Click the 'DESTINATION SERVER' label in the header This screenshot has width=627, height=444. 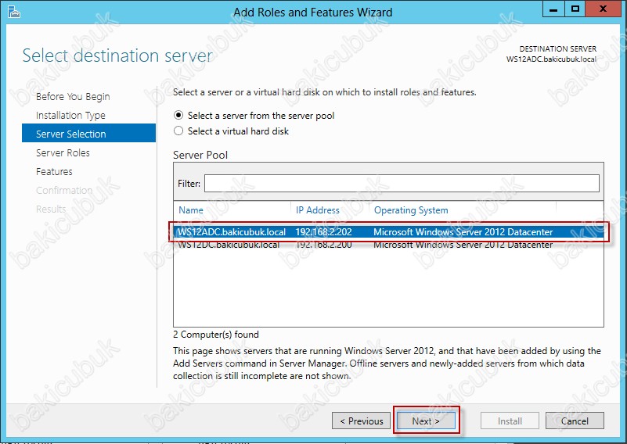558,48
